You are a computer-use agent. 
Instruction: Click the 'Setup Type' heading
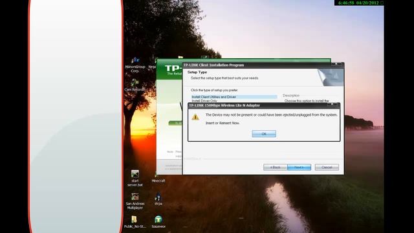(x=197, y=72)
